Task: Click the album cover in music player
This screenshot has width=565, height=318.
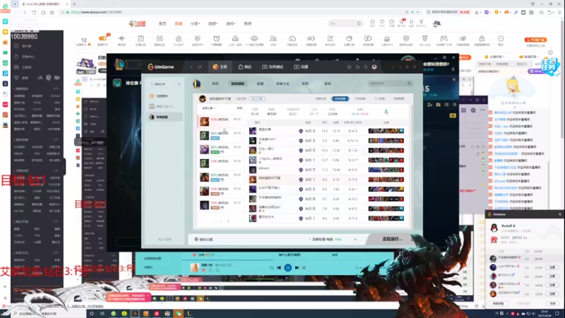Action: pyautogui.click(x=194, y=267)
